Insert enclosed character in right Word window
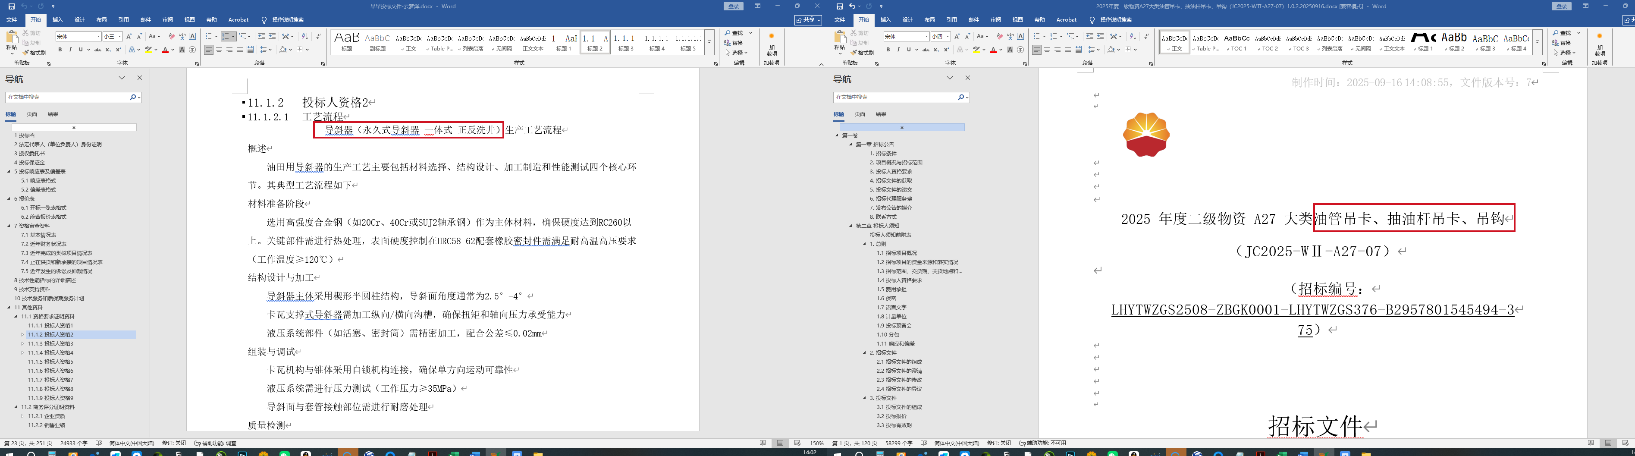 coord(1020,50)
